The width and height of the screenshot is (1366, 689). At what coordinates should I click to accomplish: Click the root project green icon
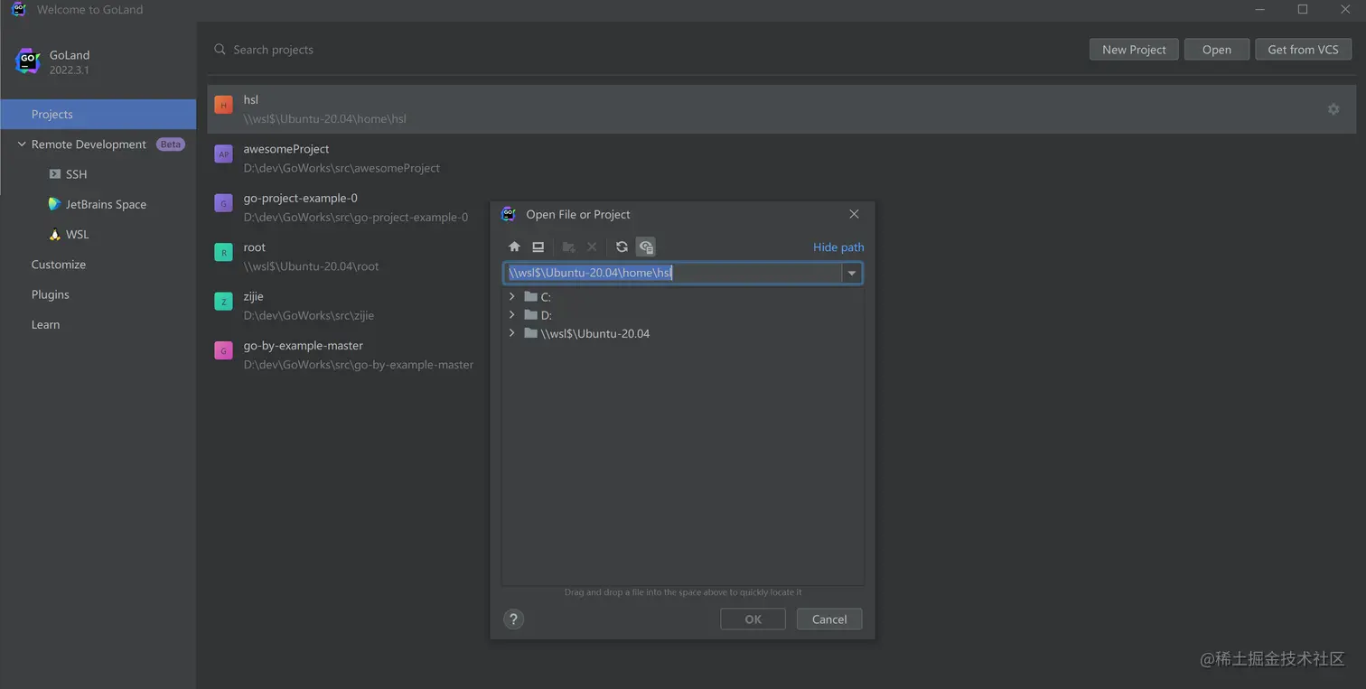[x=223, y=253]
